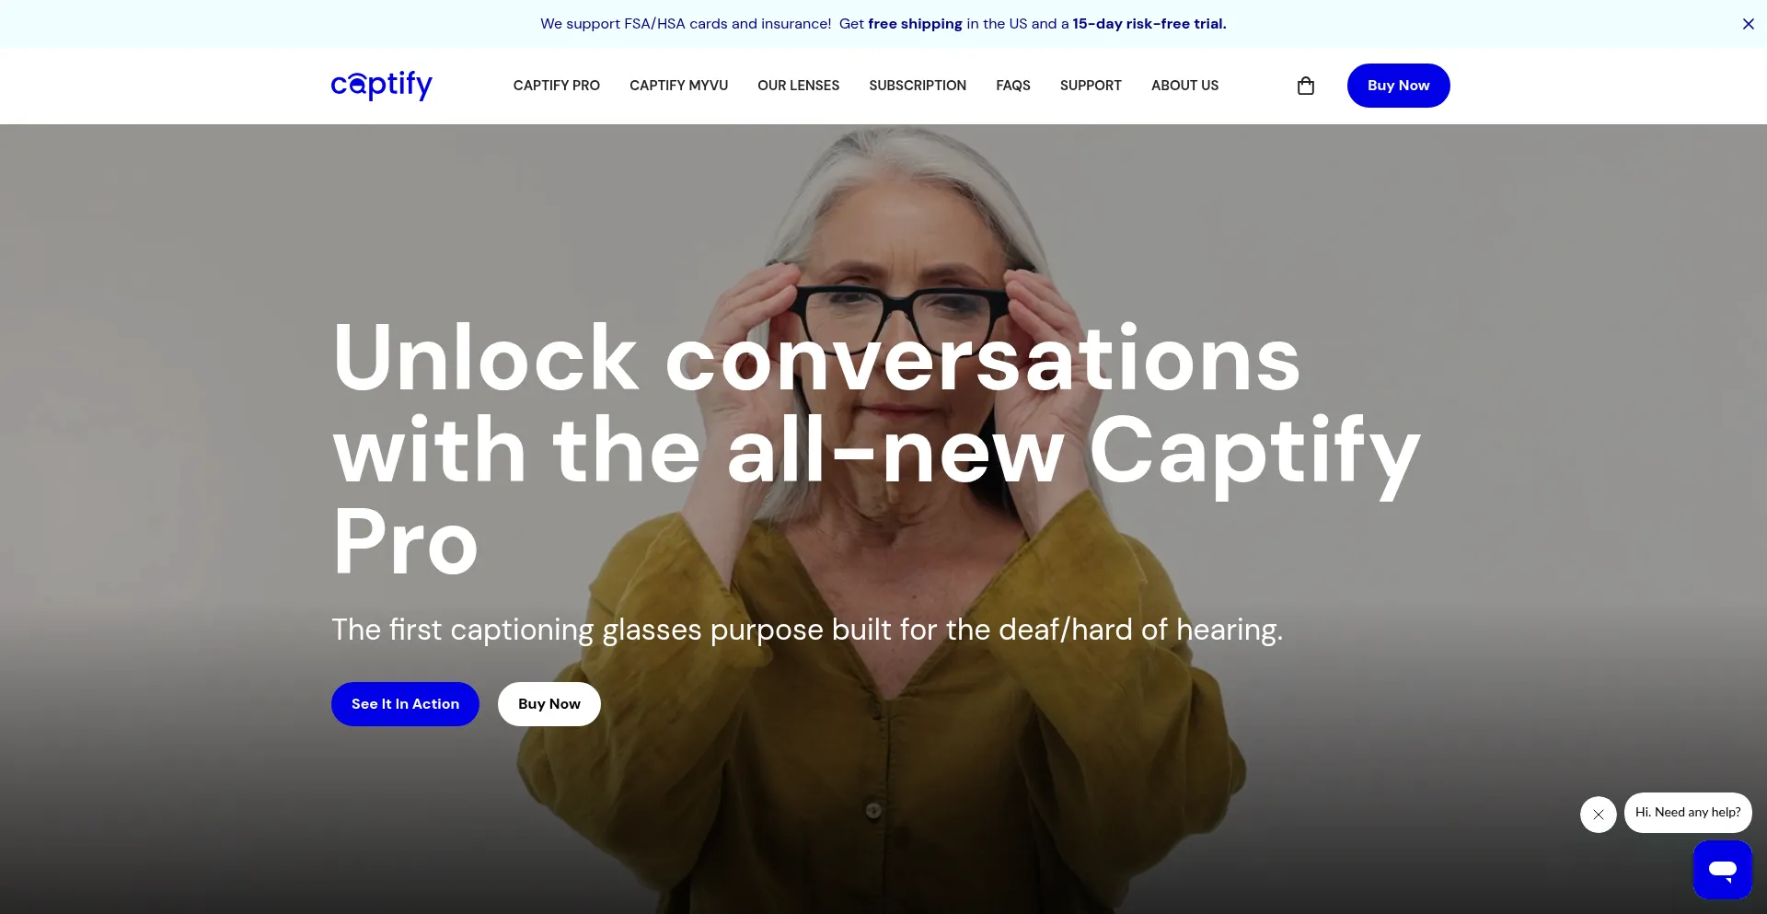Click the bold 'free shipping' banner text
Viewport: 1767px width, 914px height.
pos(915,24)
